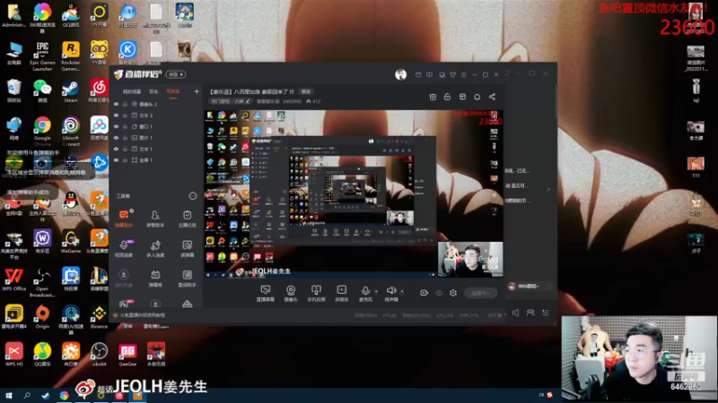The height and width of the screenshot is (403, 718).
Task: Toggle the lock on the 窗口 1 source
Action: (x=125, y=126)
